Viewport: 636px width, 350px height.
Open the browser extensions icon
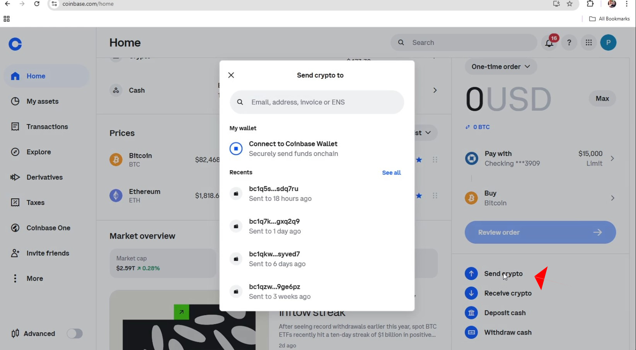pos(590,4)
